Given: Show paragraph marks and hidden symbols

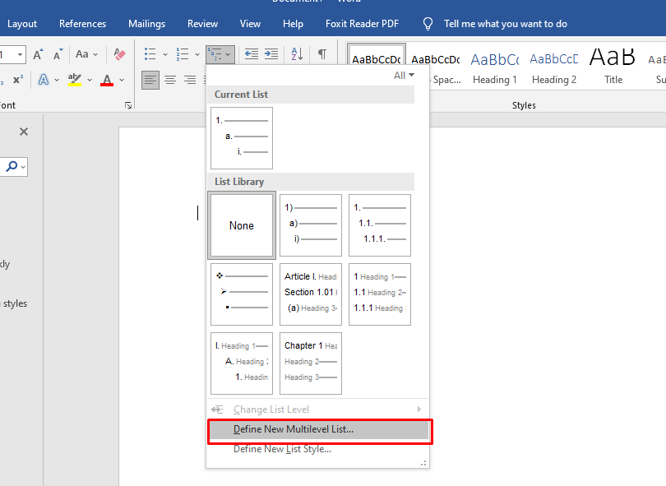Looking at the screenshot, I should 322,54.
